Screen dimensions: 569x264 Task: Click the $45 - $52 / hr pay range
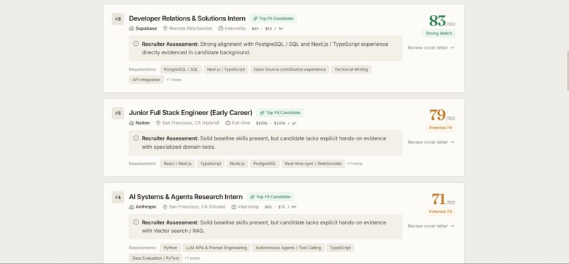pyautogui.click(x=267, y=29)
